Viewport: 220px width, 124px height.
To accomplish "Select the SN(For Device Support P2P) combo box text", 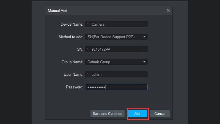I will [111, 37].
